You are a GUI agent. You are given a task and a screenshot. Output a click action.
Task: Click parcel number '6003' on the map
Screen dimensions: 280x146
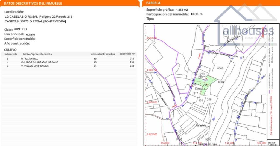coord(220,68)
